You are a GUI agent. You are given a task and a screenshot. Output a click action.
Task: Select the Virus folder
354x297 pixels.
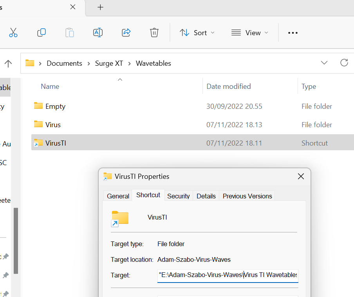point(53,125)
